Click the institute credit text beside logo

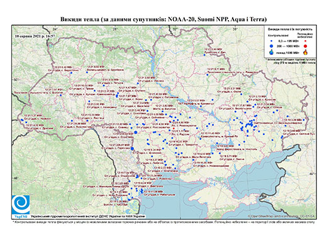[88, 216]
